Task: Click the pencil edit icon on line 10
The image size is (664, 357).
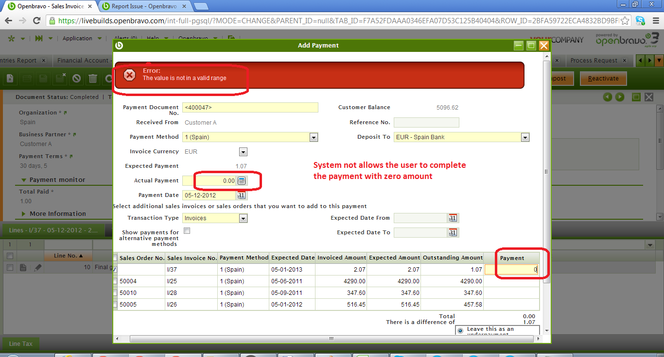Action: [x=37, y=267]
